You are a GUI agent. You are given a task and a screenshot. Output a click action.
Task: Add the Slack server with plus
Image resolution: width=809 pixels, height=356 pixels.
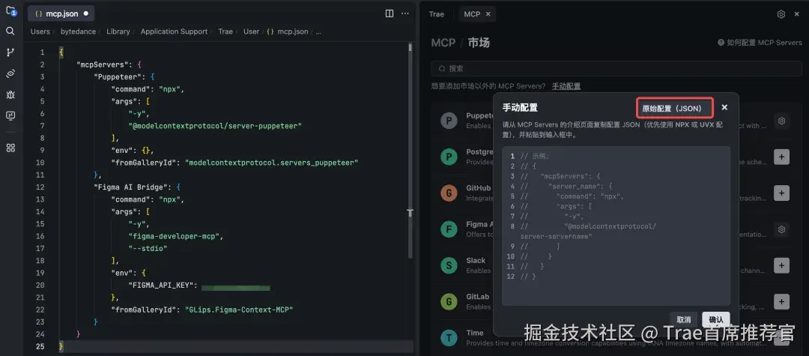(x=781, y=265)
